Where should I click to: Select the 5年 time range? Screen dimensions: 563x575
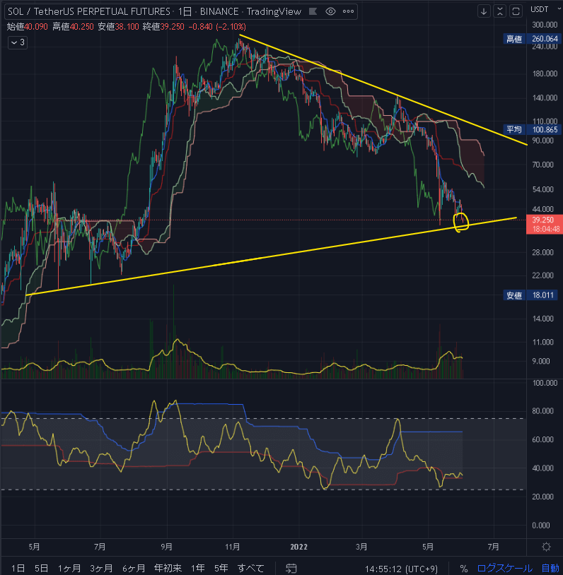(221, 568)
